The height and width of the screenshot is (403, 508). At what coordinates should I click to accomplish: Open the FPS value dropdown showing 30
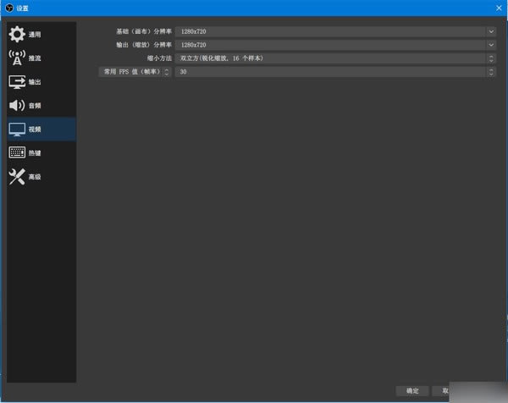pos(490,73)
